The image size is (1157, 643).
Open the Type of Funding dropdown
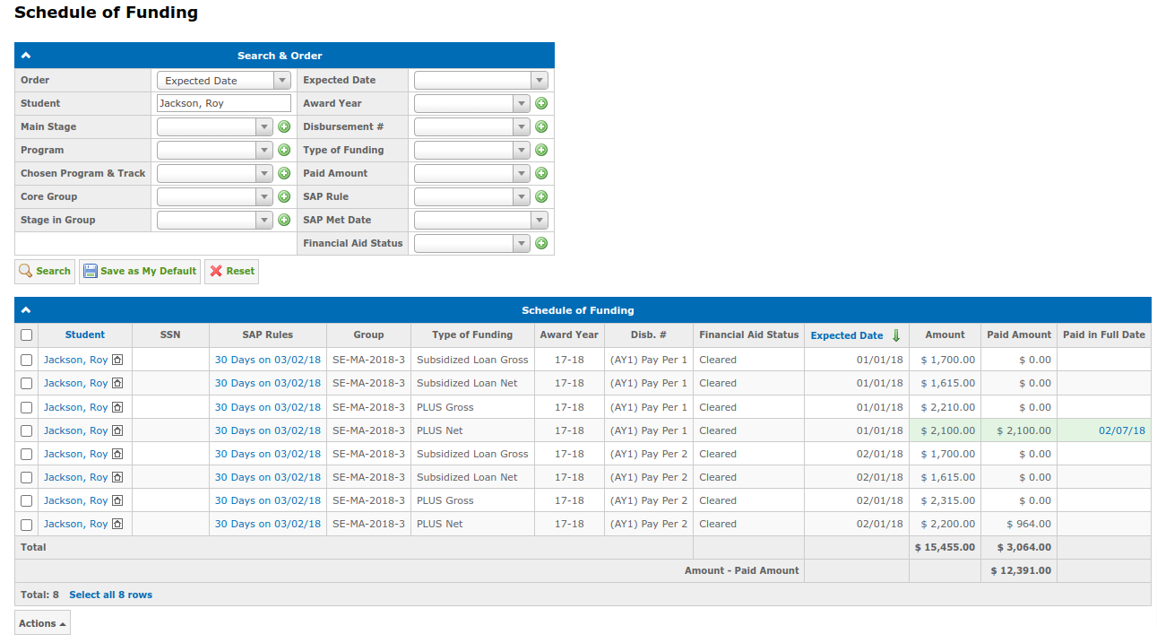(x=472, y=150)
